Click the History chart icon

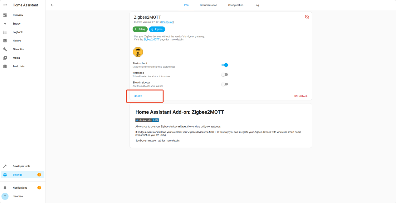(5, 41)
